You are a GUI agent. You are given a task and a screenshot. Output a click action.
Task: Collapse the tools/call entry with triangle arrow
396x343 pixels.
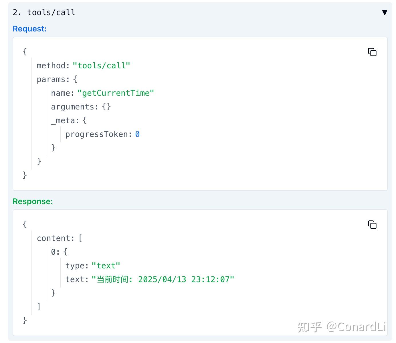pos(385,13)
